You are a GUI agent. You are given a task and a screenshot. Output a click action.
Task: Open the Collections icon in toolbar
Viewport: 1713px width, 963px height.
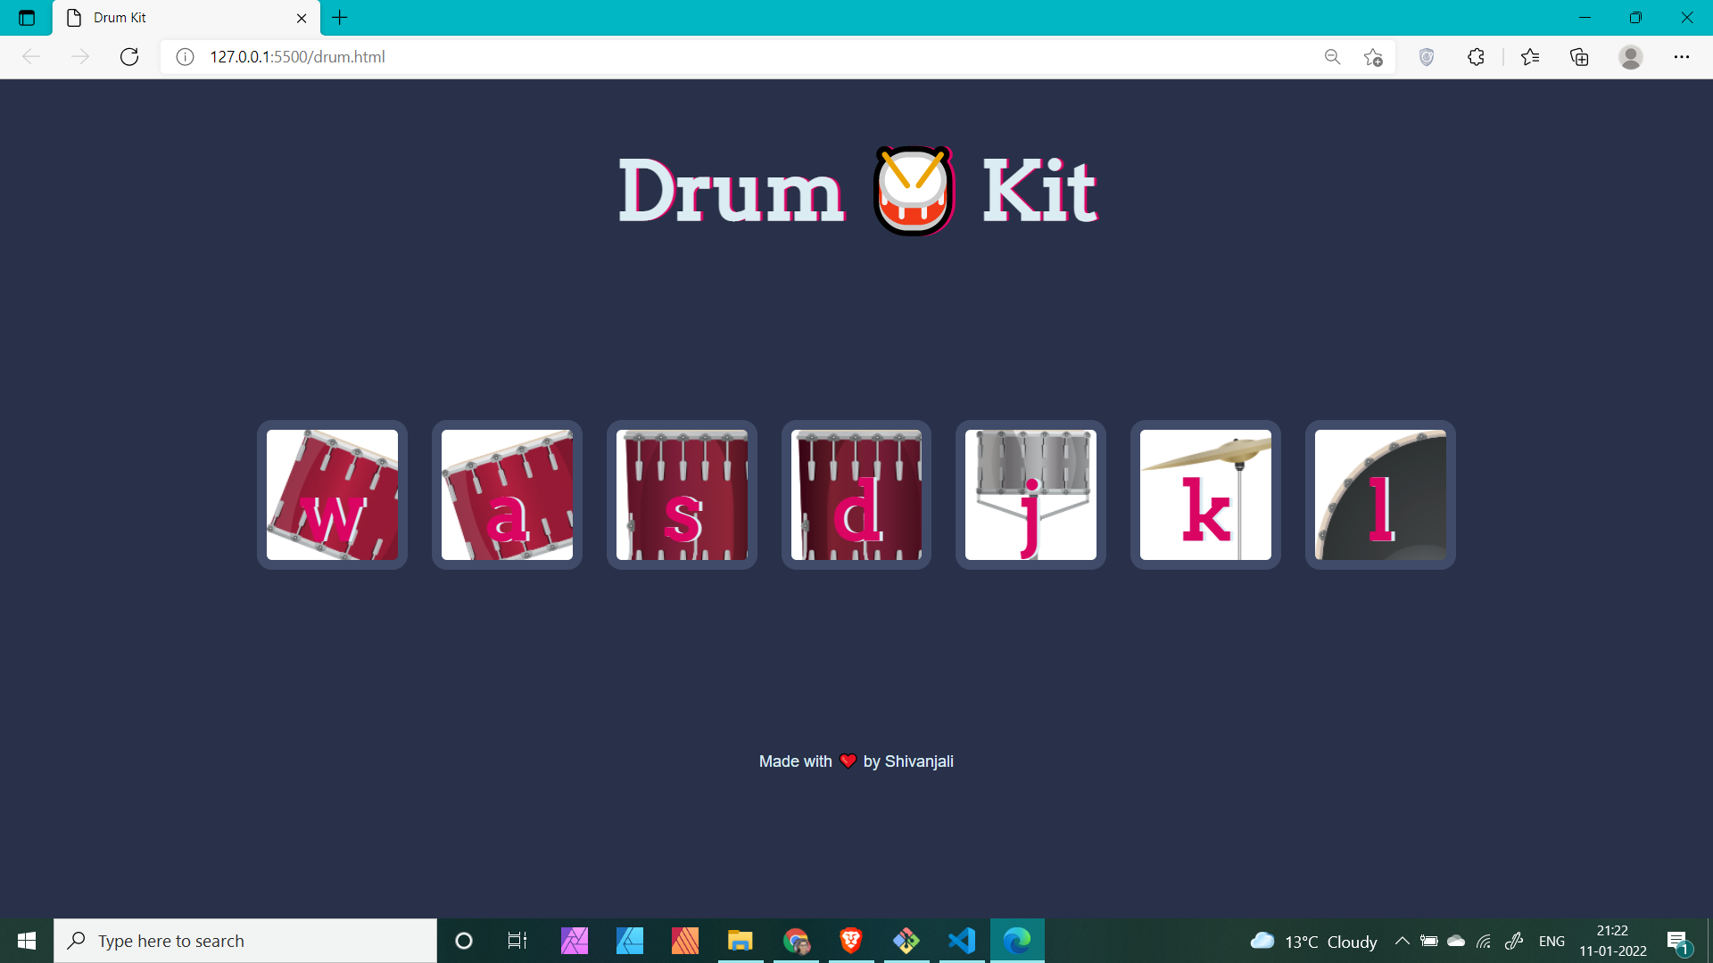click(x=1579, y=57)
